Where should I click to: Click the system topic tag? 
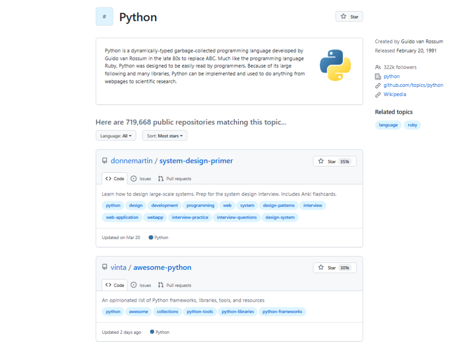pyautogui.click(x=247, y=206)
